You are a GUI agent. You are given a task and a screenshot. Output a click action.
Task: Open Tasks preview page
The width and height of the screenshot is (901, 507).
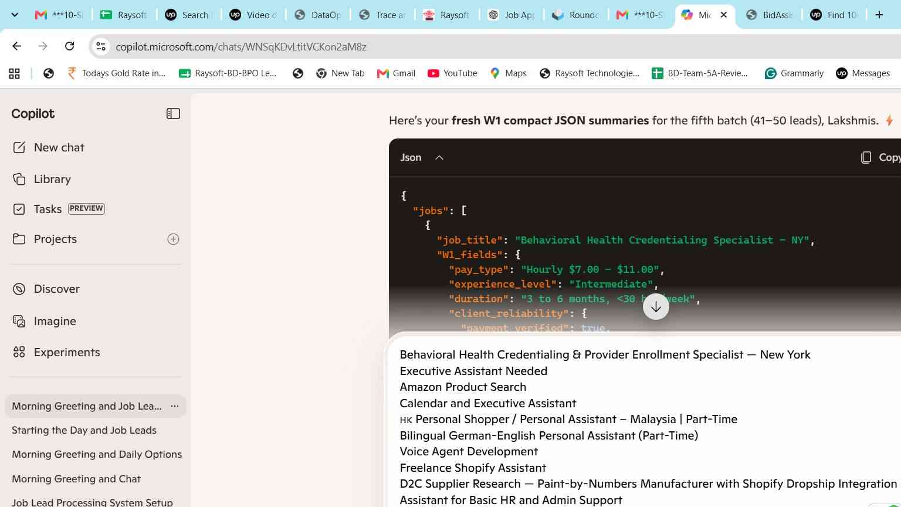click(x=59, y=209)
